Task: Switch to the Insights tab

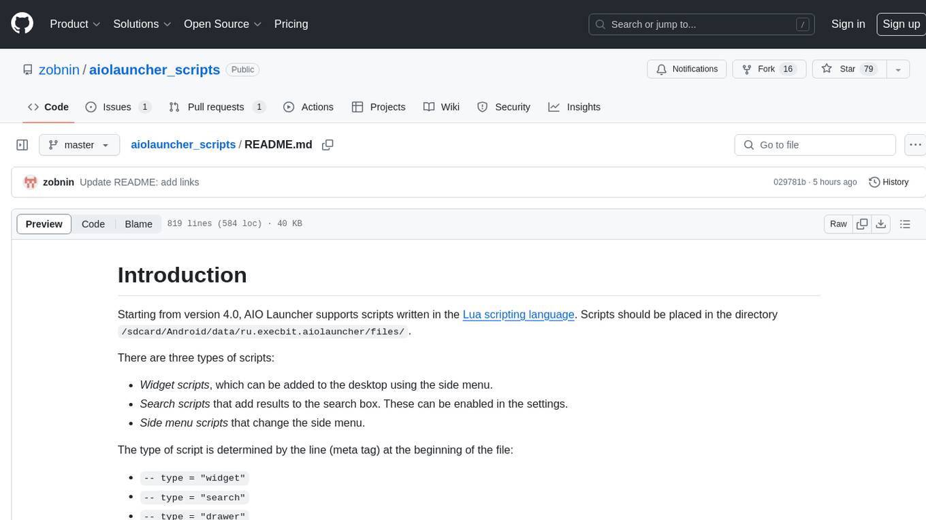Action: tap(575, 107)
